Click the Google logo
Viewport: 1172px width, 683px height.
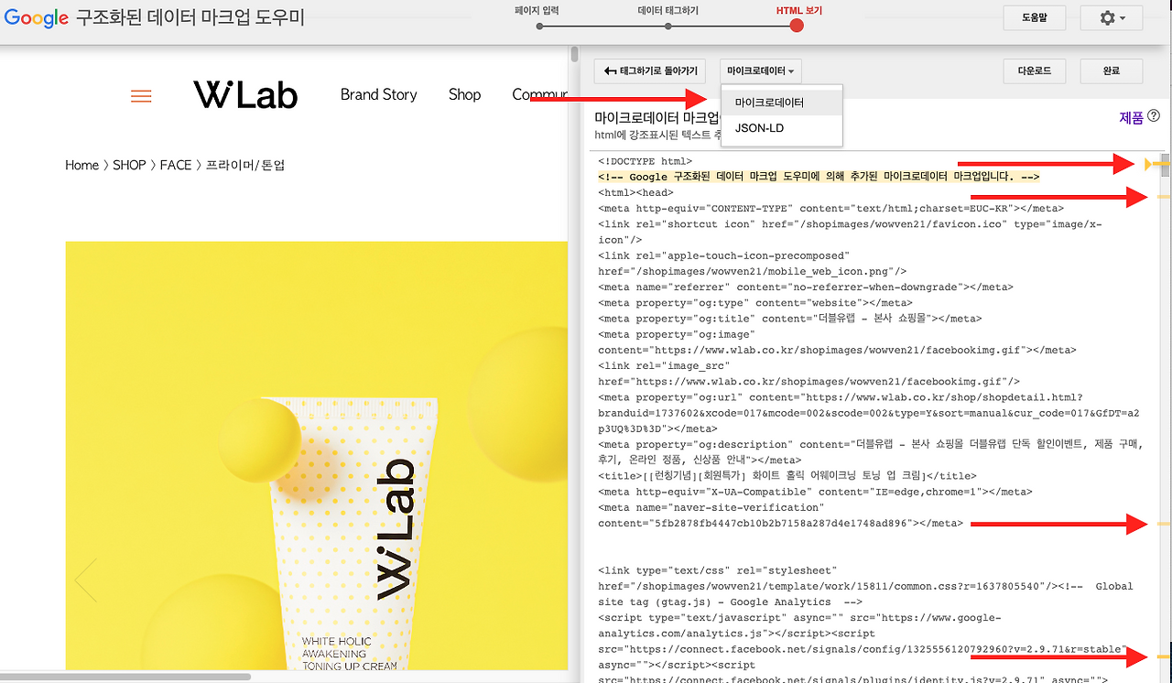36,17
